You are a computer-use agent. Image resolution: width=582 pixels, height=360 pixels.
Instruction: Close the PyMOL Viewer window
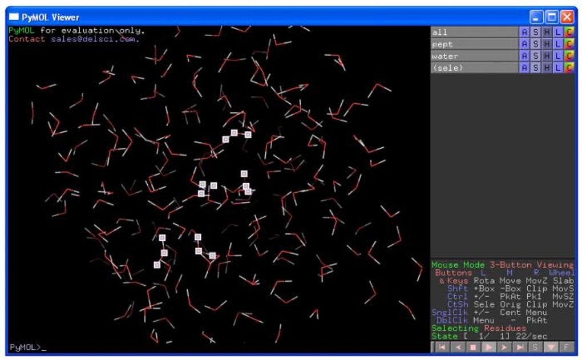coord(567,17)
